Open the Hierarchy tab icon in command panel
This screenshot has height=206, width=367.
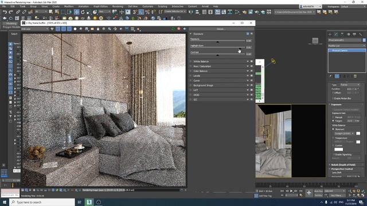tap(342, 34)
